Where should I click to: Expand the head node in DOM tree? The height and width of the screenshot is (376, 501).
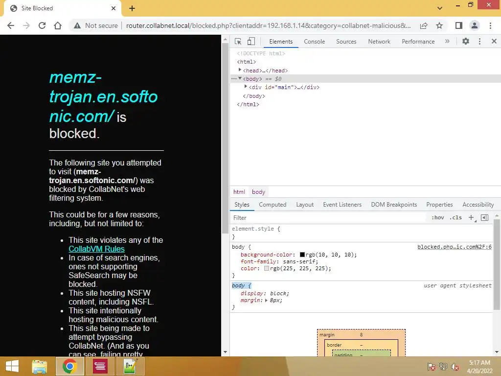point(240,70)
